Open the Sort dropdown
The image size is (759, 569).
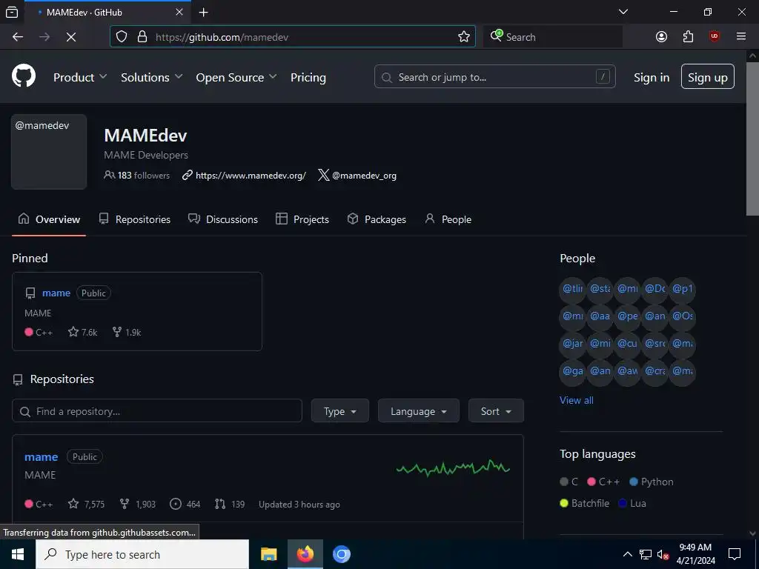tap(496, 411)
